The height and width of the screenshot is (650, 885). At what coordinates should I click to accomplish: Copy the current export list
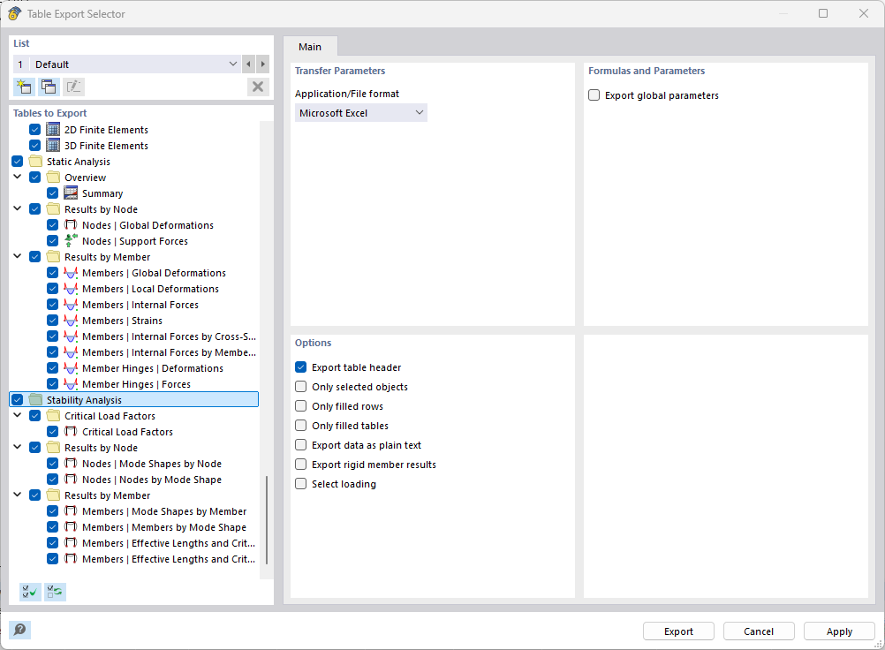point(49,86)
